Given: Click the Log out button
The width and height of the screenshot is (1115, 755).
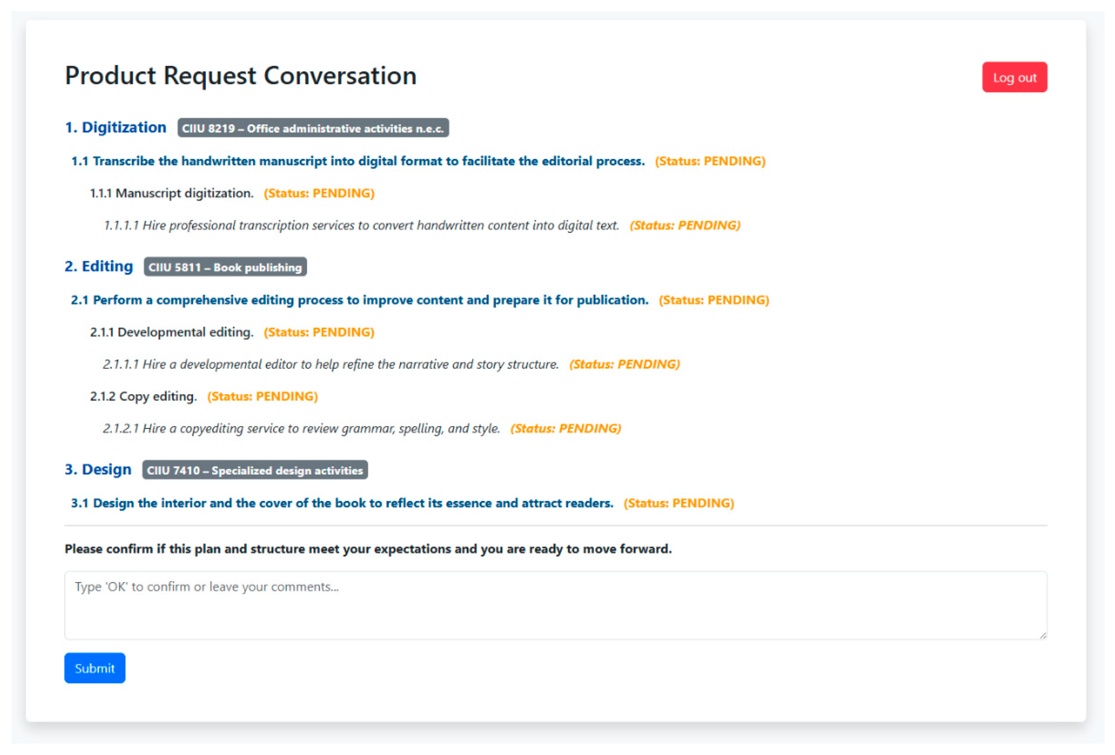Looking at the screenshot, I should (x=1014, y=77).
